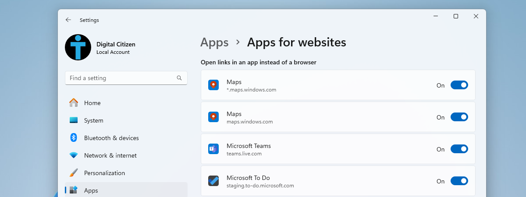
Task: Click the Apps icon in sidebar
Action: [74, 190]
